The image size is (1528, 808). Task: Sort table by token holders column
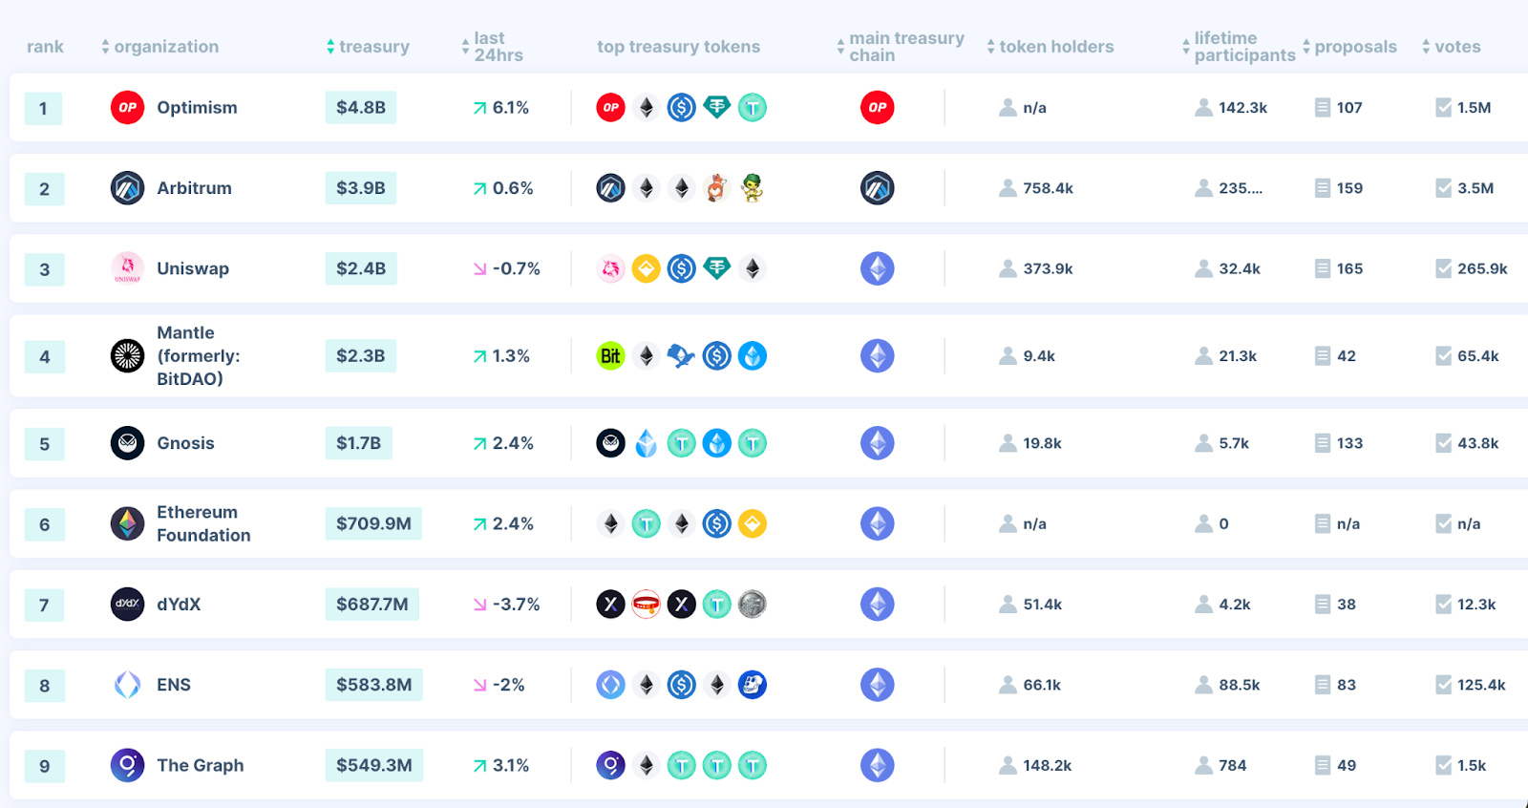1050,47
